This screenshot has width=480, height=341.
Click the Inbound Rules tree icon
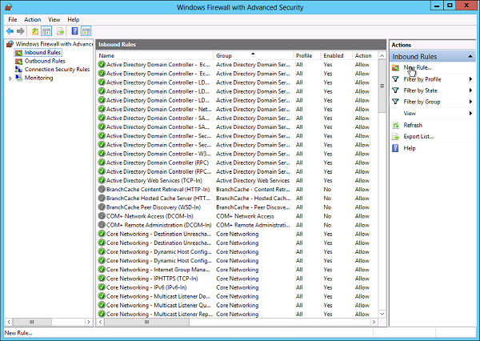(18, 53)
